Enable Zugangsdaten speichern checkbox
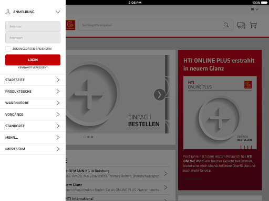The image size is (269, 201). pyautogui.click(x=8, y=49)
